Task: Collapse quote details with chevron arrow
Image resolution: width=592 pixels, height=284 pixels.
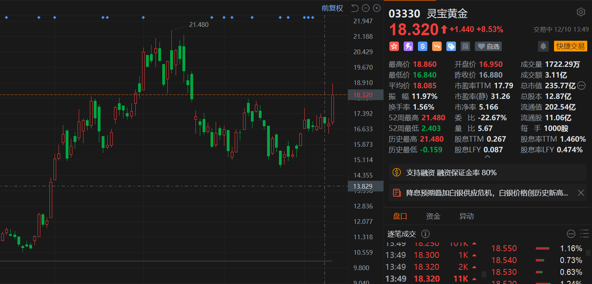Action: click(x=487, y=157)
